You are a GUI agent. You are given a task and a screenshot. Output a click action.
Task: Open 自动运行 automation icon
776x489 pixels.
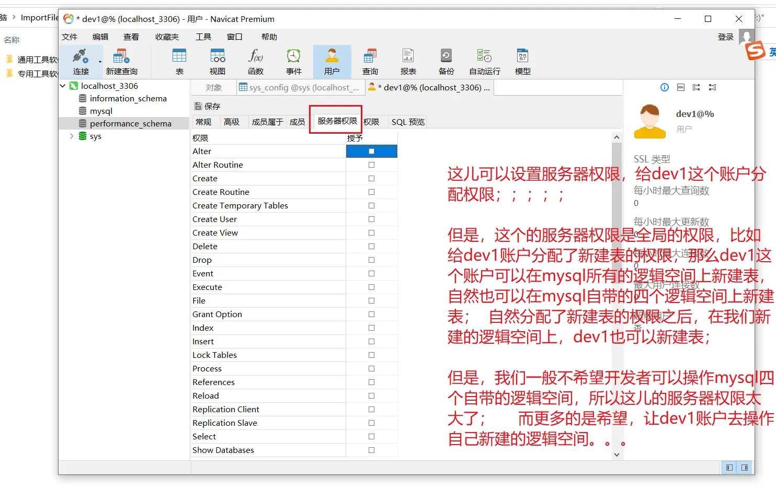(x=484, y=56)
